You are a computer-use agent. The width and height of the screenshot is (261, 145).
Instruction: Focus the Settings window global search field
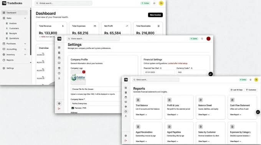click(93, 39)
